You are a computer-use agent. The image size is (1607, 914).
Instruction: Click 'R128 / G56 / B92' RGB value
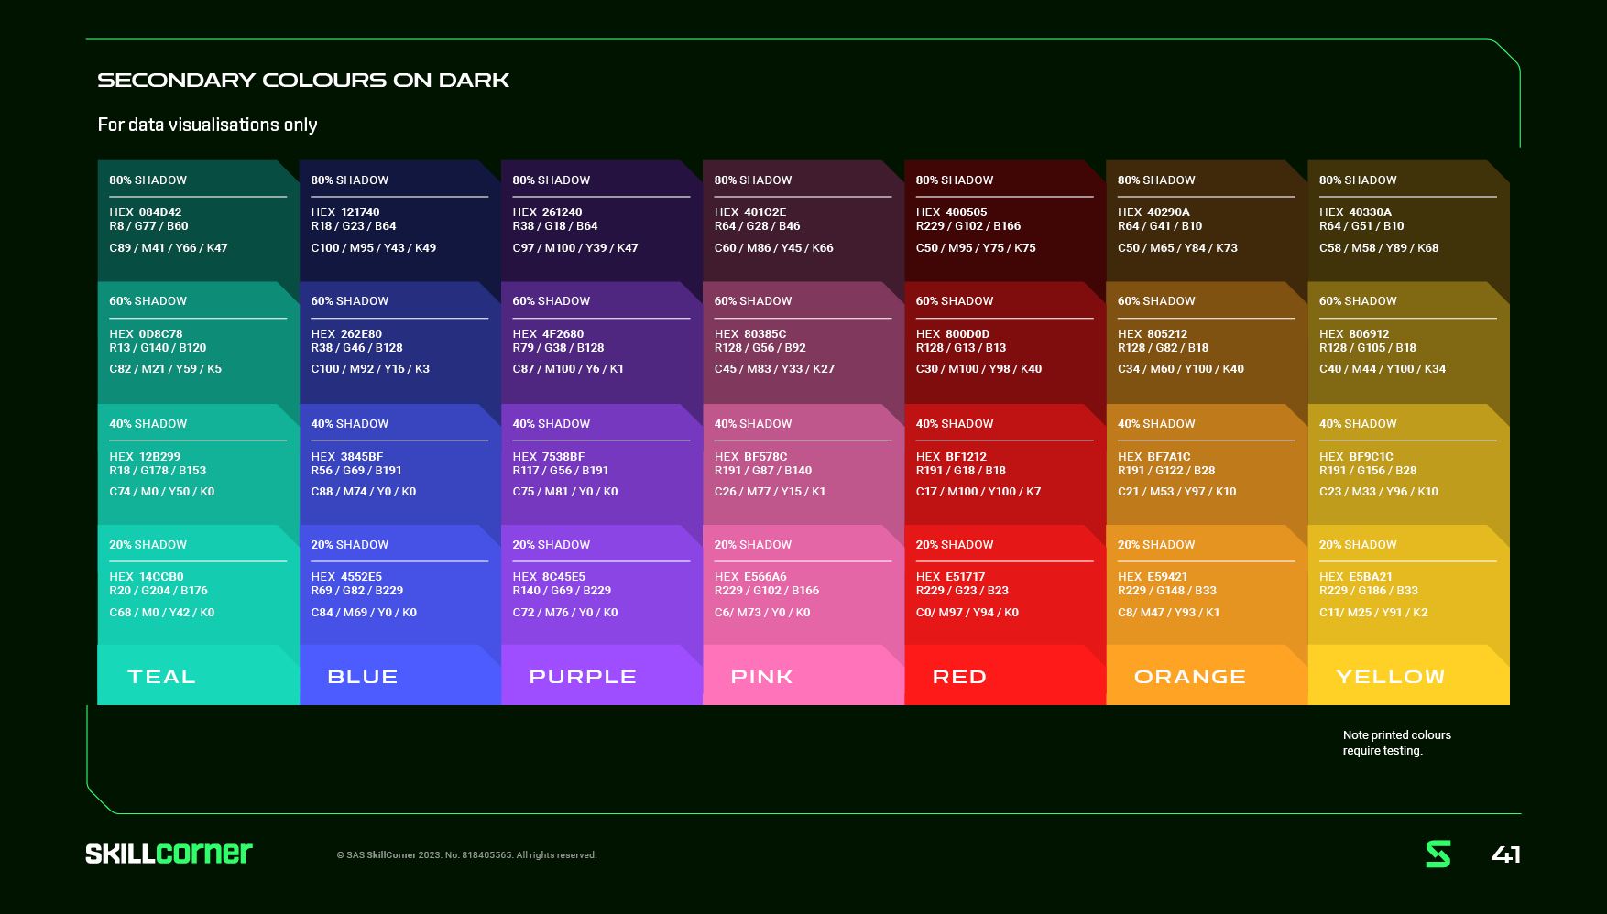(760, 348)
